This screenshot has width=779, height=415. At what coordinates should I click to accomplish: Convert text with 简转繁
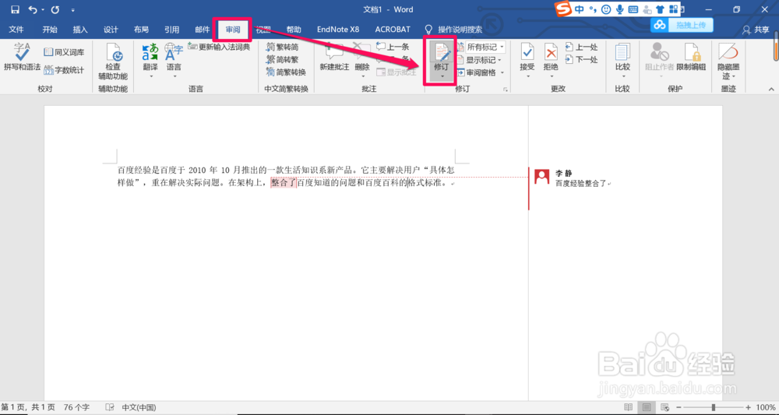pos(282,60)
